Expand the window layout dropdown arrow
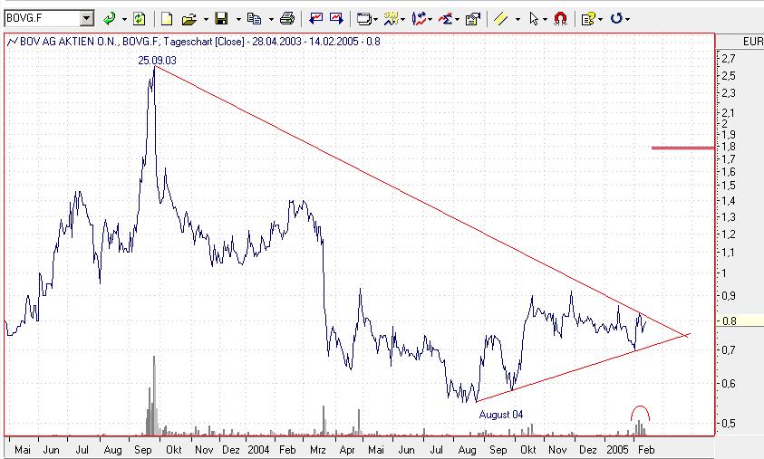The image size is (764, 459). click(376, 20)
